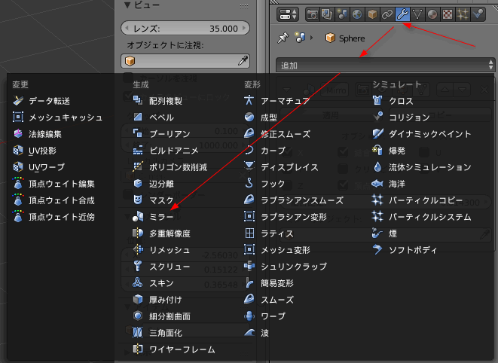498x363 pixels.
Task: Click the レンズ 35.000 field
Action: tap(185, 29)
